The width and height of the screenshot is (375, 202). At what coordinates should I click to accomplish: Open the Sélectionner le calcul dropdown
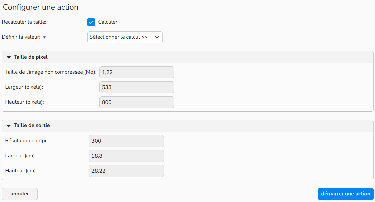125,37
